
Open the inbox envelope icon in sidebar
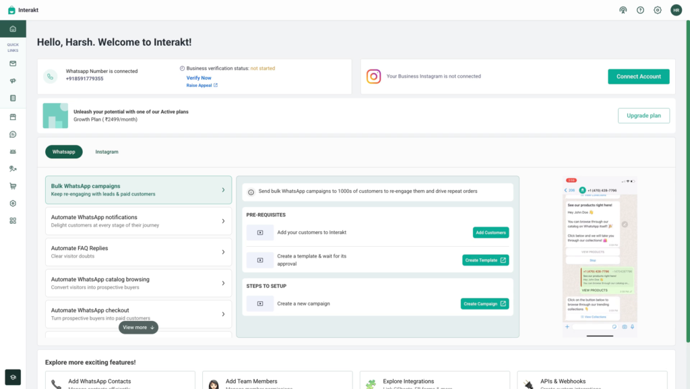13,63
